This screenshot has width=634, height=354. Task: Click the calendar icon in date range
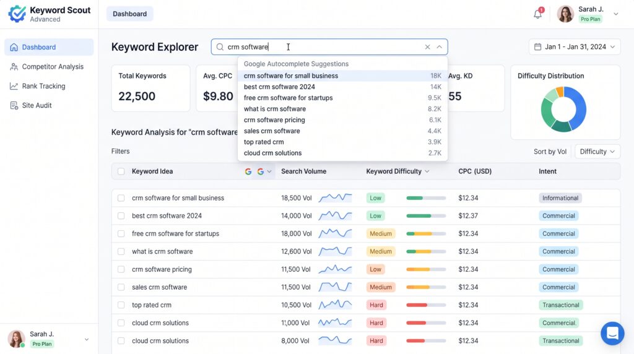tap(537, 47)
